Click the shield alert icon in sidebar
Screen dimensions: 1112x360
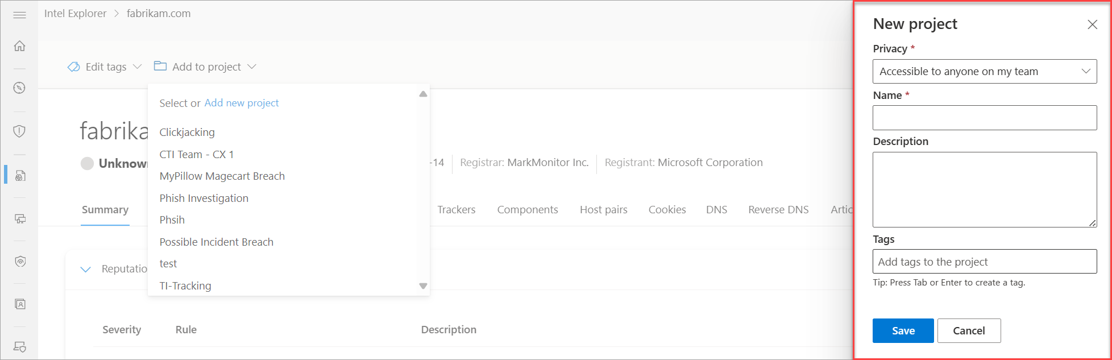(x=19, y=131)
